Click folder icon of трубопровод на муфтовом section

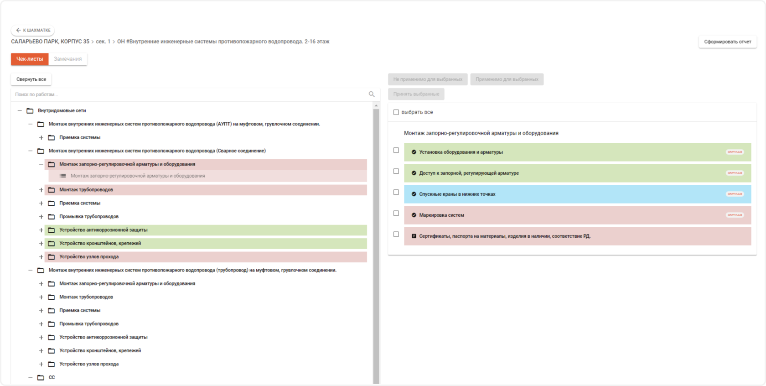point(41,271)
